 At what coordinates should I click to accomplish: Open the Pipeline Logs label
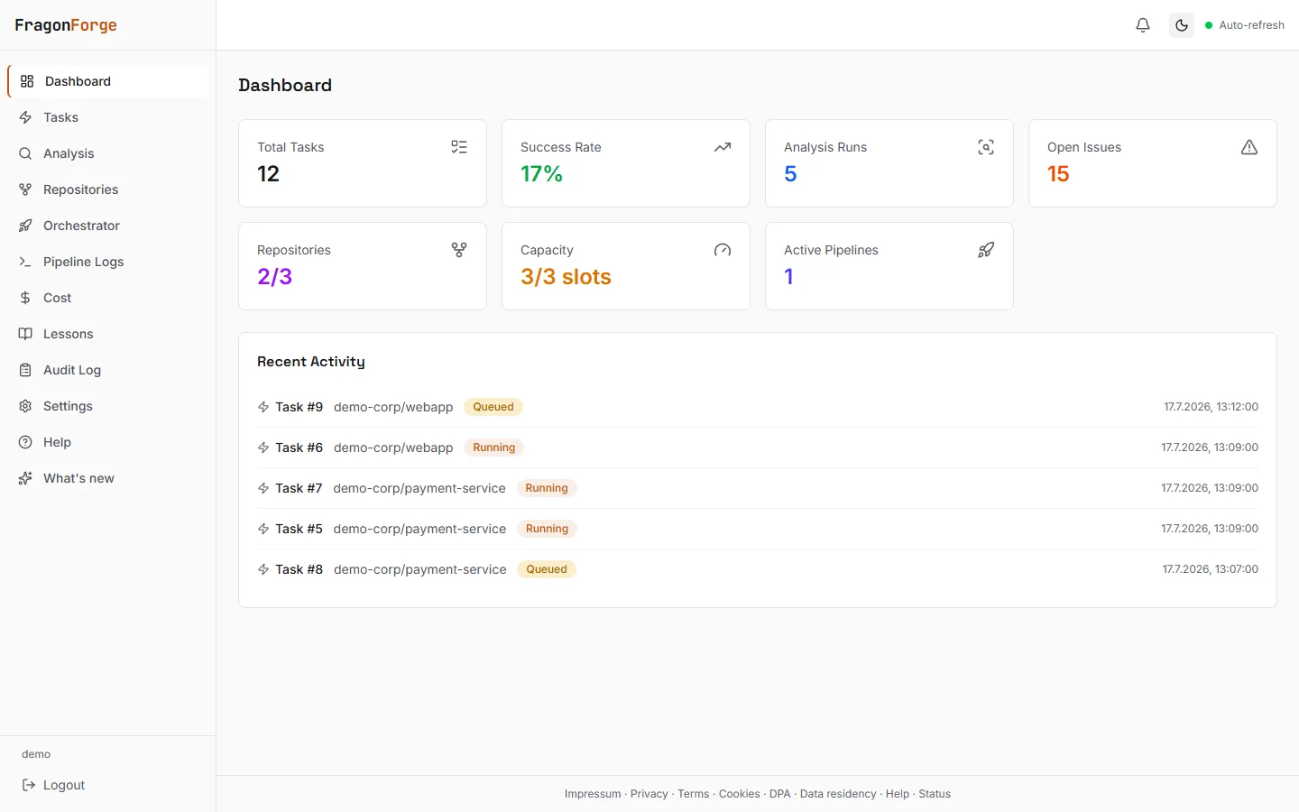[x=84, y=262]
